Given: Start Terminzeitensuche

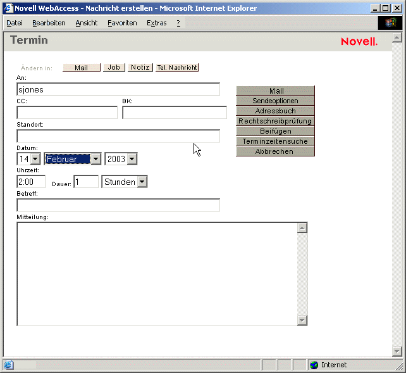Looking at the screenshot, I should coord(275,141).
